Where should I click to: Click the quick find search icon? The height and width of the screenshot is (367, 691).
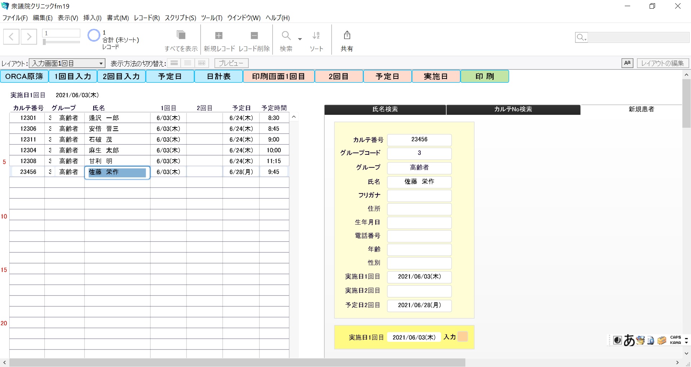tap(581, 37)
